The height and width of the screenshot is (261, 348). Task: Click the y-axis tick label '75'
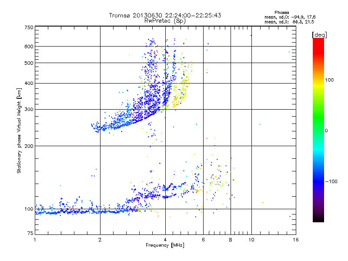point(30,233)
